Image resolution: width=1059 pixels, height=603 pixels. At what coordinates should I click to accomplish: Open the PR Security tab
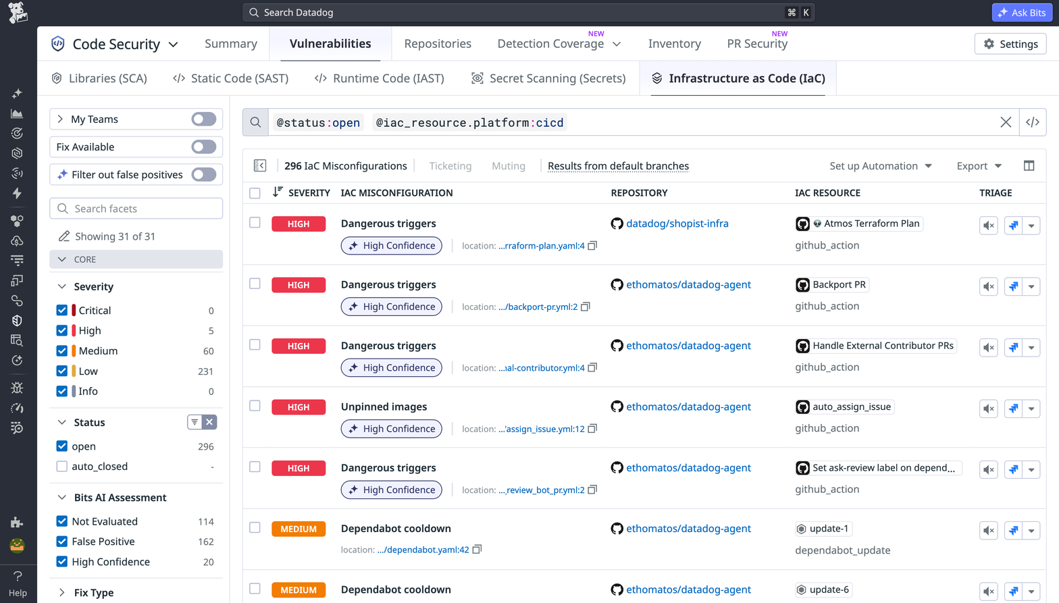(x=757, y=44)
